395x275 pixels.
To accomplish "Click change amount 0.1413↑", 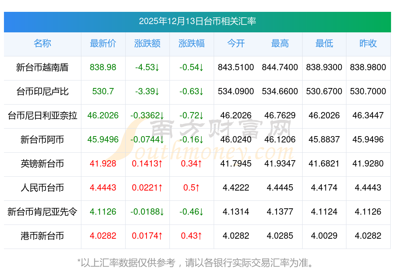I will (x=147, y=164).
